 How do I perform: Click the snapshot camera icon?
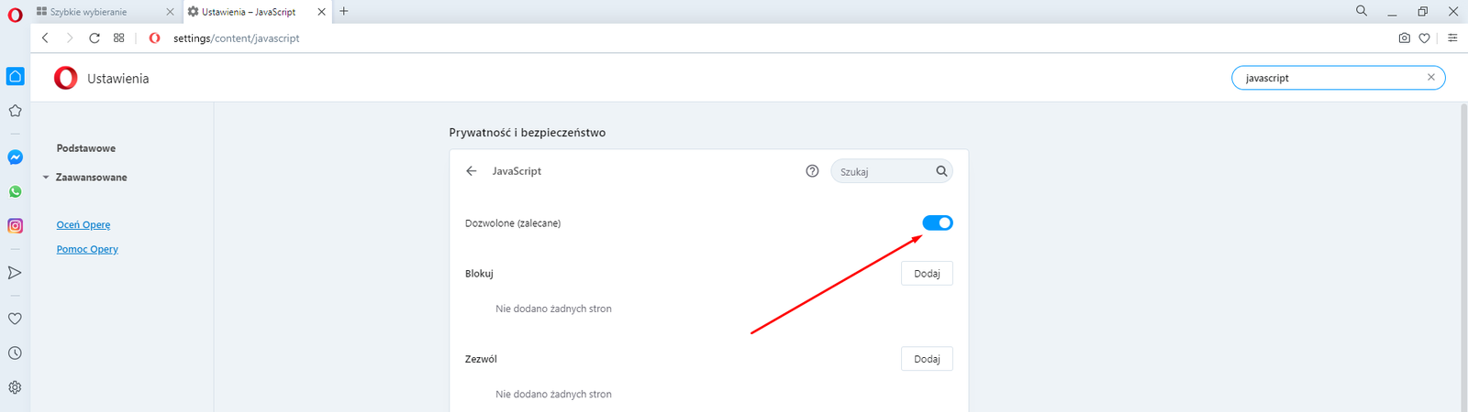click(x=1404, y=38)
